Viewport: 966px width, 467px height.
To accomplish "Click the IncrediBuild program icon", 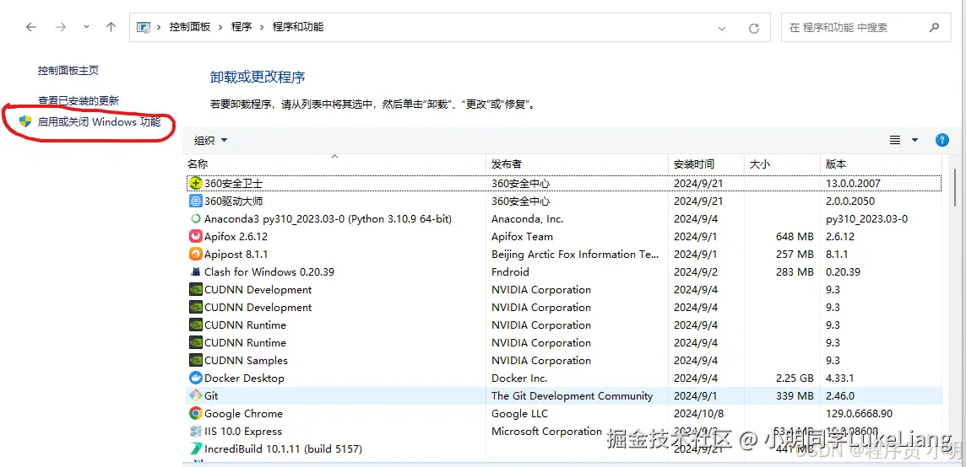I will point(196,448).
